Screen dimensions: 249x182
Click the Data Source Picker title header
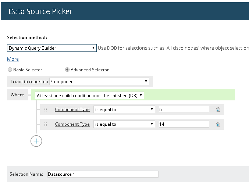pyautogui.click(x=41, y=11)
